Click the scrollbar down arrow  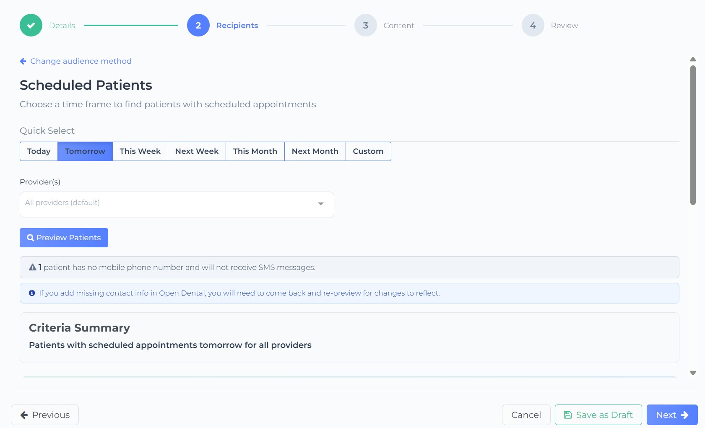pos(693,373)
